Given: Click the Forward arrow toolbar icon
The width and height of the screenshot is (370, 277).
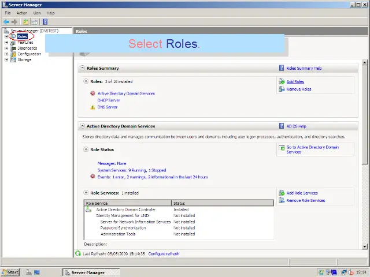Looking at the screenshot, I should coord(14,22).
